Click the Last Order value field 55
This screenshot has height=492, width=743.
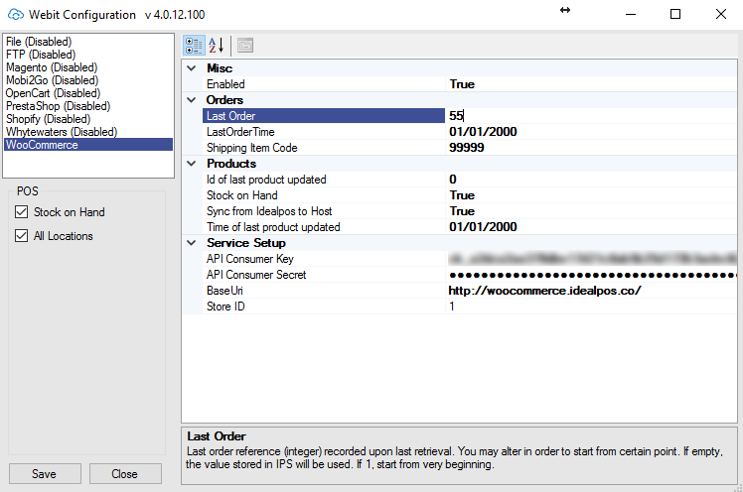coord(591,116)
